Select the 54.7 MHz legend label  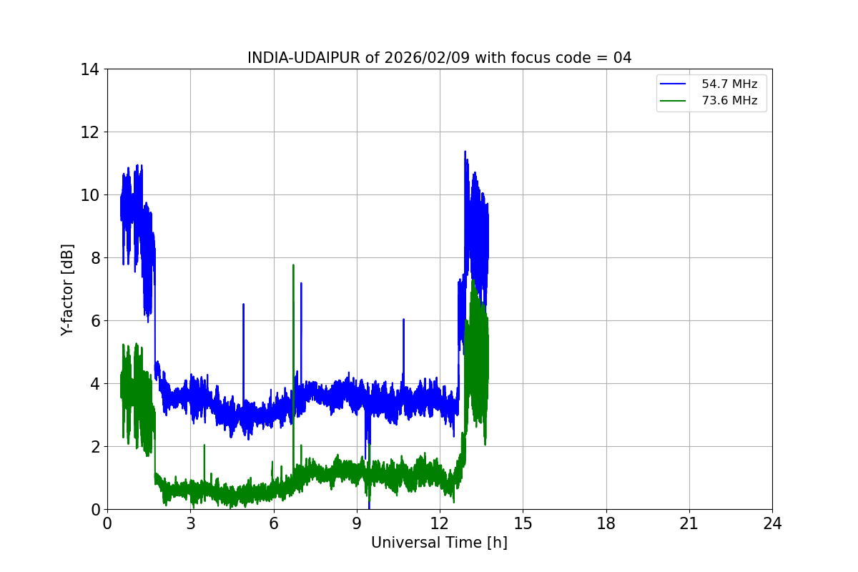[x=729, y=84]
